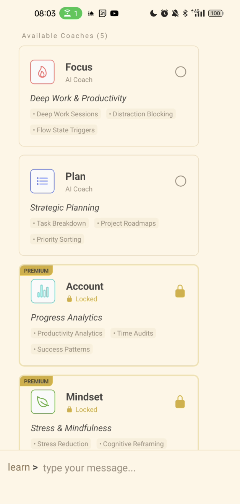Tap the hotspot indicator pill
The width and height of the screenshot is (240, 504).
(71, 13)
